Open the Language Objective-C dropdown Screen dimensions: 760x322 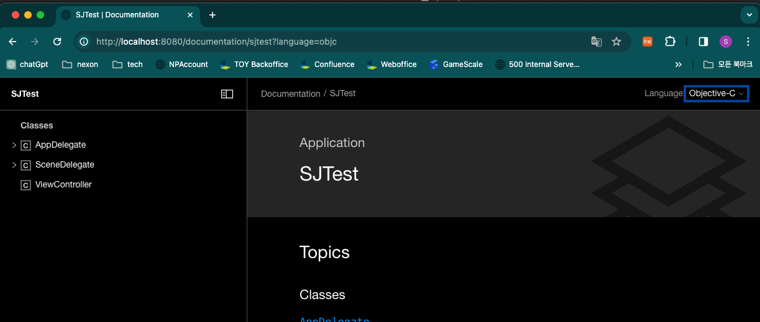coord(716,94)
